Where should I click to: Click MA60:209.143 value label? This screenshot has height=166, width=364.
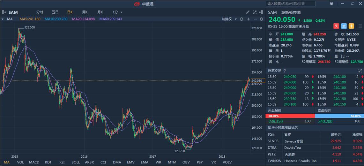pos(111,19)
